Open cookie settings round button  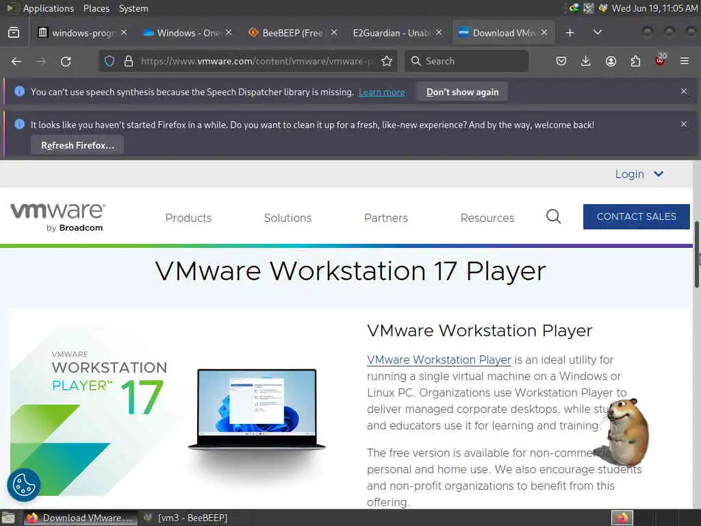pyautogui.click(x=24, y=485)
